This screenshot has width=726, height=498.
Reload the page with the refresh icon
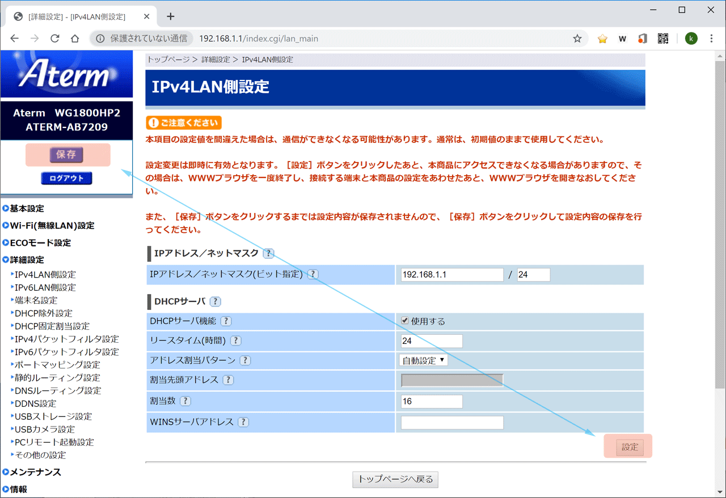point(55,39)
